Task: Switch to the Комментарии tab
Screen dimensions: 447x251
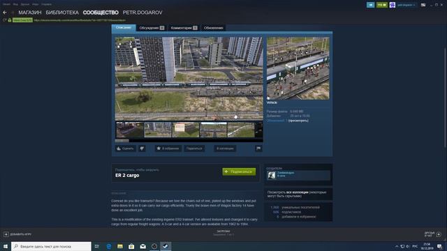Action: coord(184,28)
